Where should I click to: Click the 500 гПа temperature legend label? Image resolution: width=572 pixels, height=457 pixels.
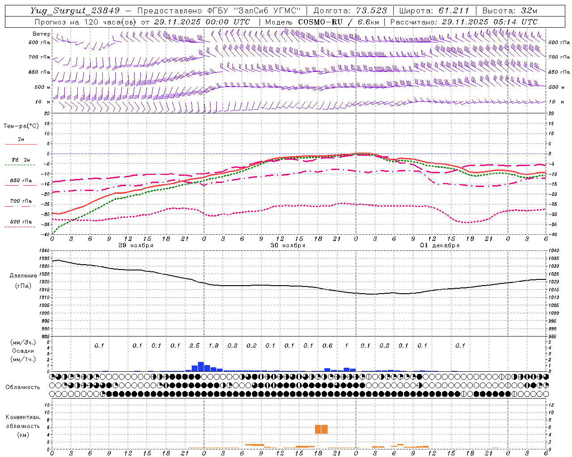tap(21, 222)
